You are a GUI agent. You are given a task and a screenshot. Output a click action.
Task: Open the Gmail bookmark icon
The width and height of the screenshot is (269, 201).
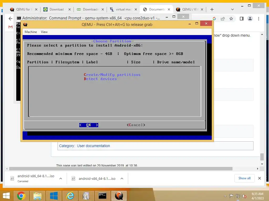pos(11,27)
